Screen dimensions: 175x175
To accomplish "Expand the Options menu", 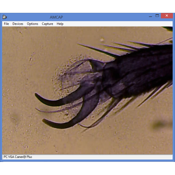I will point(32,24).
